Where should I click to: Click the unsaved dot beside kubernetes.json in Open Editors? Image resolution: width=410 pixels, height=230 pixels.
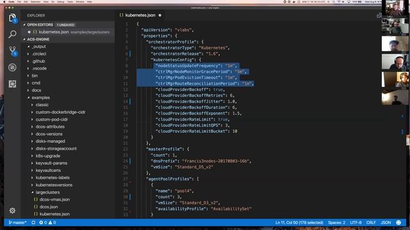coord(29,32)
